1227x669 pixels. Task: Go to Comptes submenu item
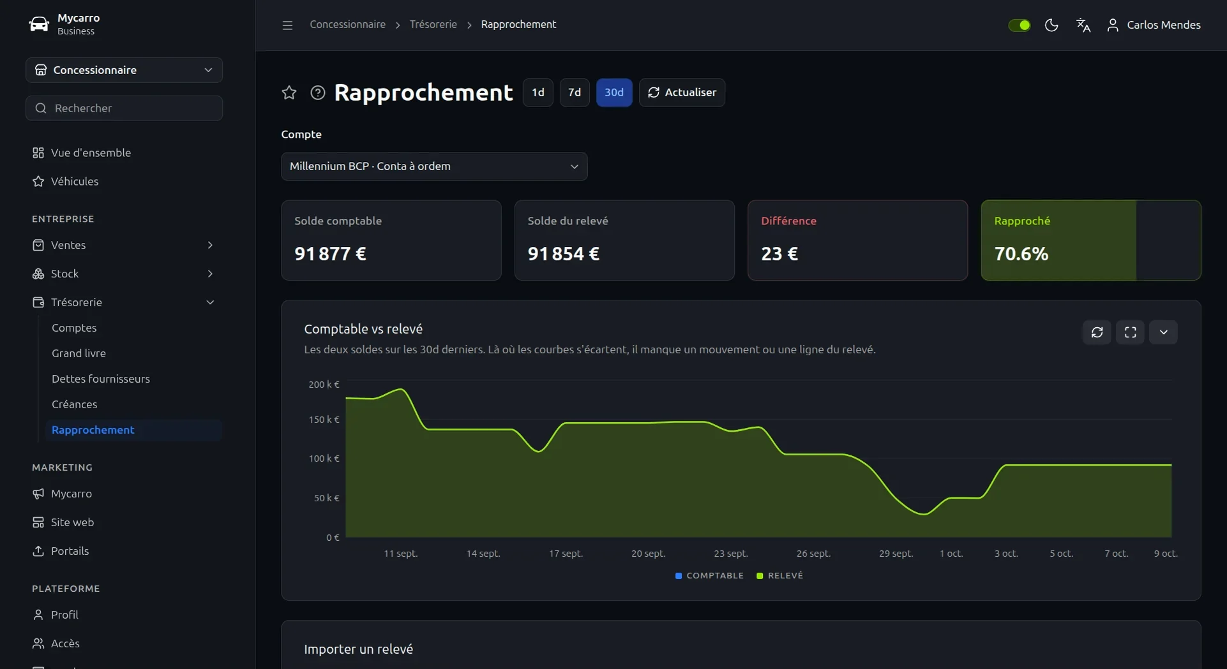(133, 328)
